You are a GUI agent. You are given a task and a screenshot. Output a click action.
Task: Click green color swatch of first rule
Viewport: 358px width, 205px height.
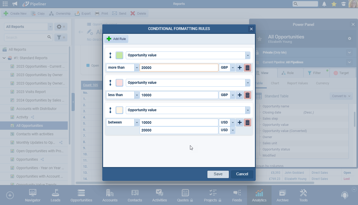[119, 55]
